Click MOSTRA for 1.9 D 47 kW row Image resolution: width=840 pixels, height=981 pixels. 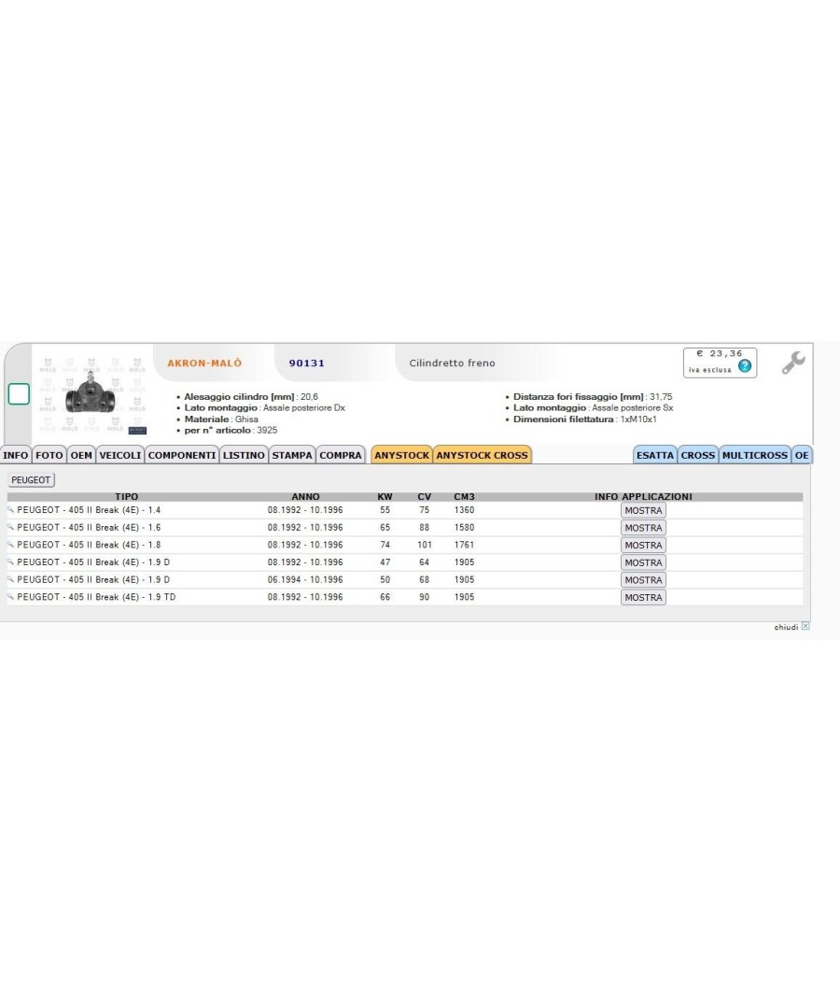(643, 562)
